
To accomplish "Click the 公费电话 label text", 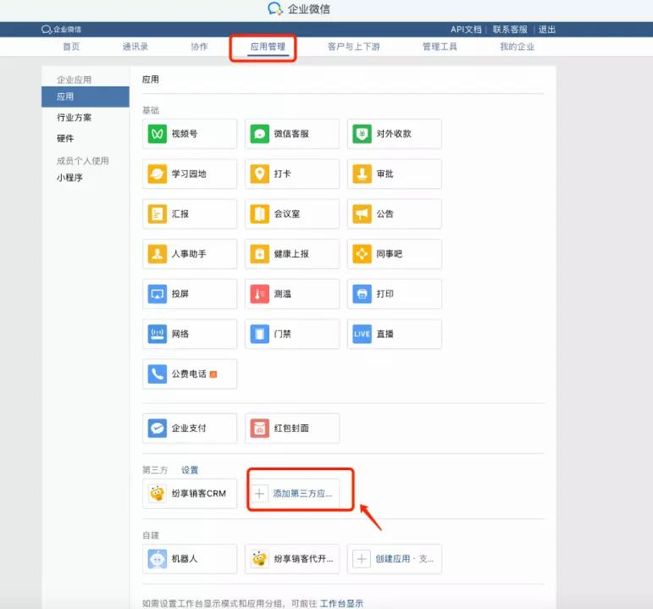I will [x=189, y=374].
